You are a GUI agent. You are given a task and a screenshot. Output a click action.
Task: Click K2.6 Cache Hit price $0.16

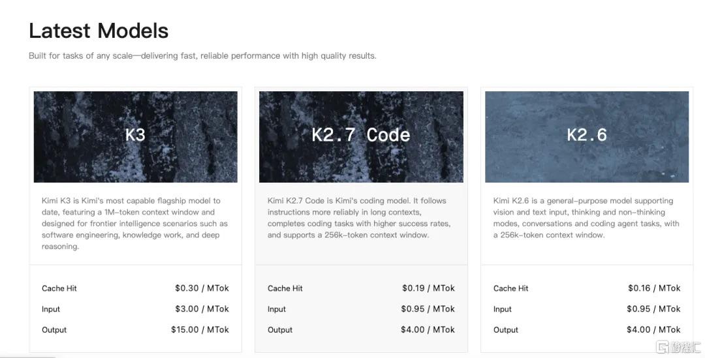pos(654,288)
